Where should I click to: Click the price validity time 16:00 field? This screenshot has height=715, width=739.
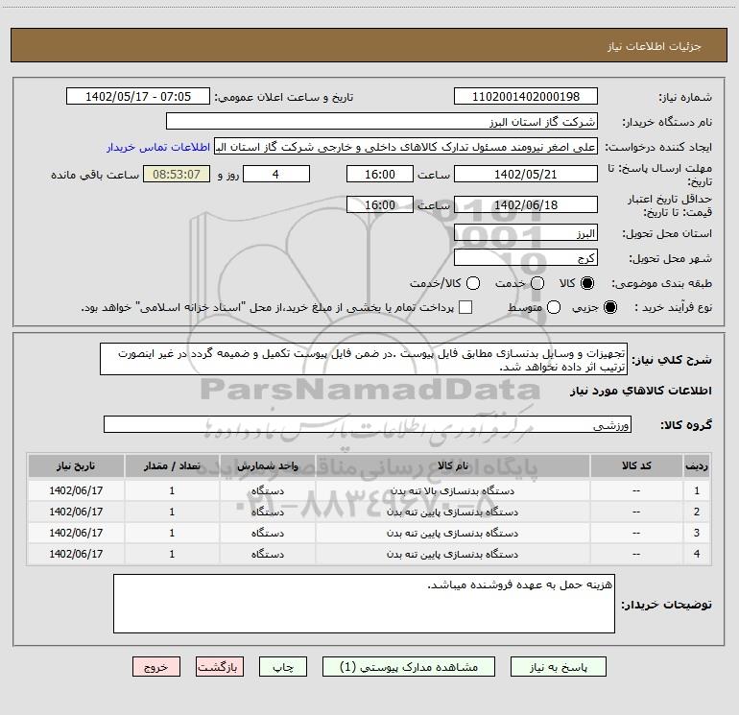[x=380, y=204]
